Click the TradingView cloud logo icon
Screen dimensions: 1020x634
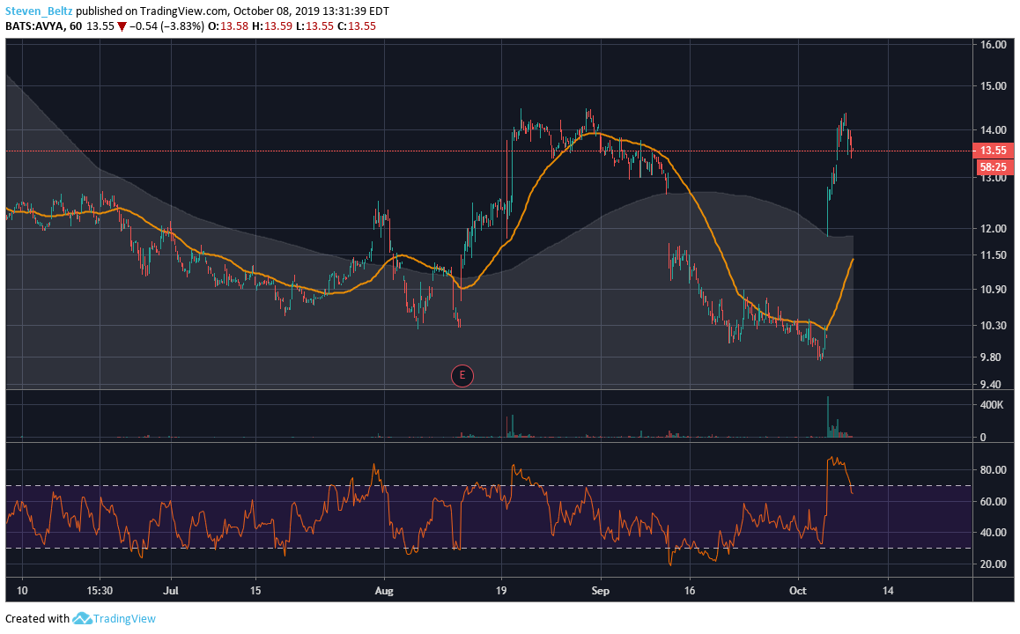pyautogui.click(x=81, y=618)
